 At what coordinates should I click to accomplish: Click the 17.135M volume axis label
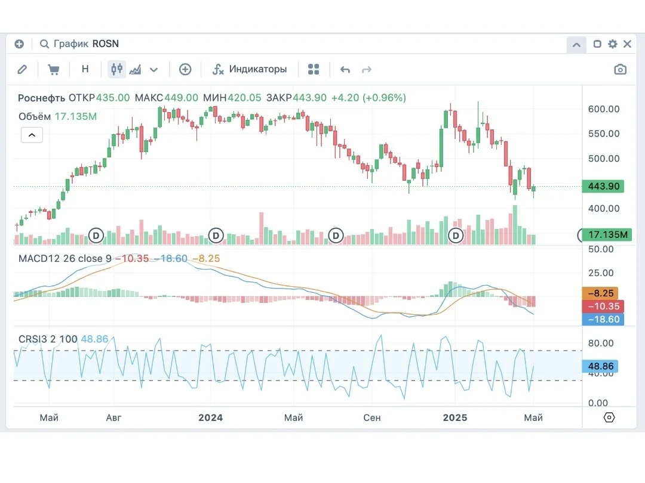[607, 234]
